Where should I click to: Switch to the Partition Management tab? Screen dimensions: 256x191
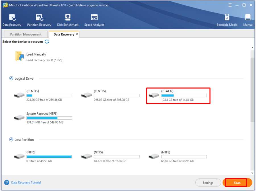(x=26, y=34)
